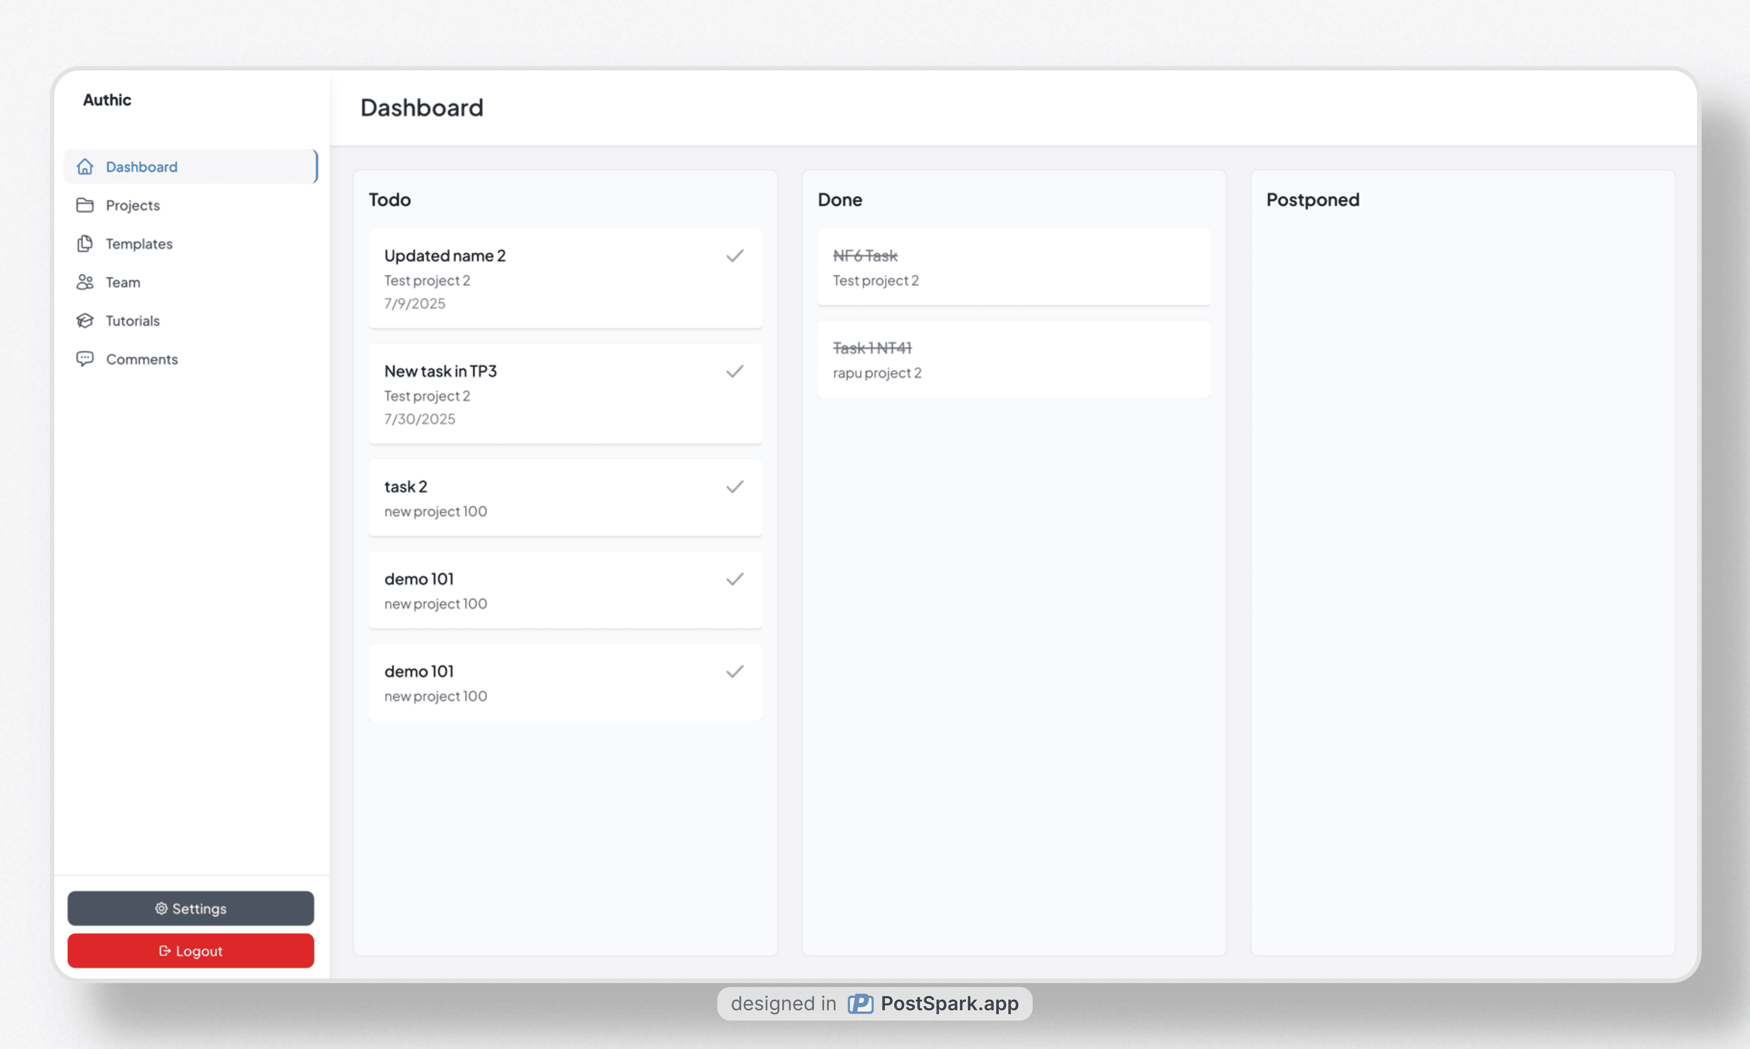Click the Comments speech bubble icon
The height and width of the screenshot is (1049, 1750).
click(85, 359)
